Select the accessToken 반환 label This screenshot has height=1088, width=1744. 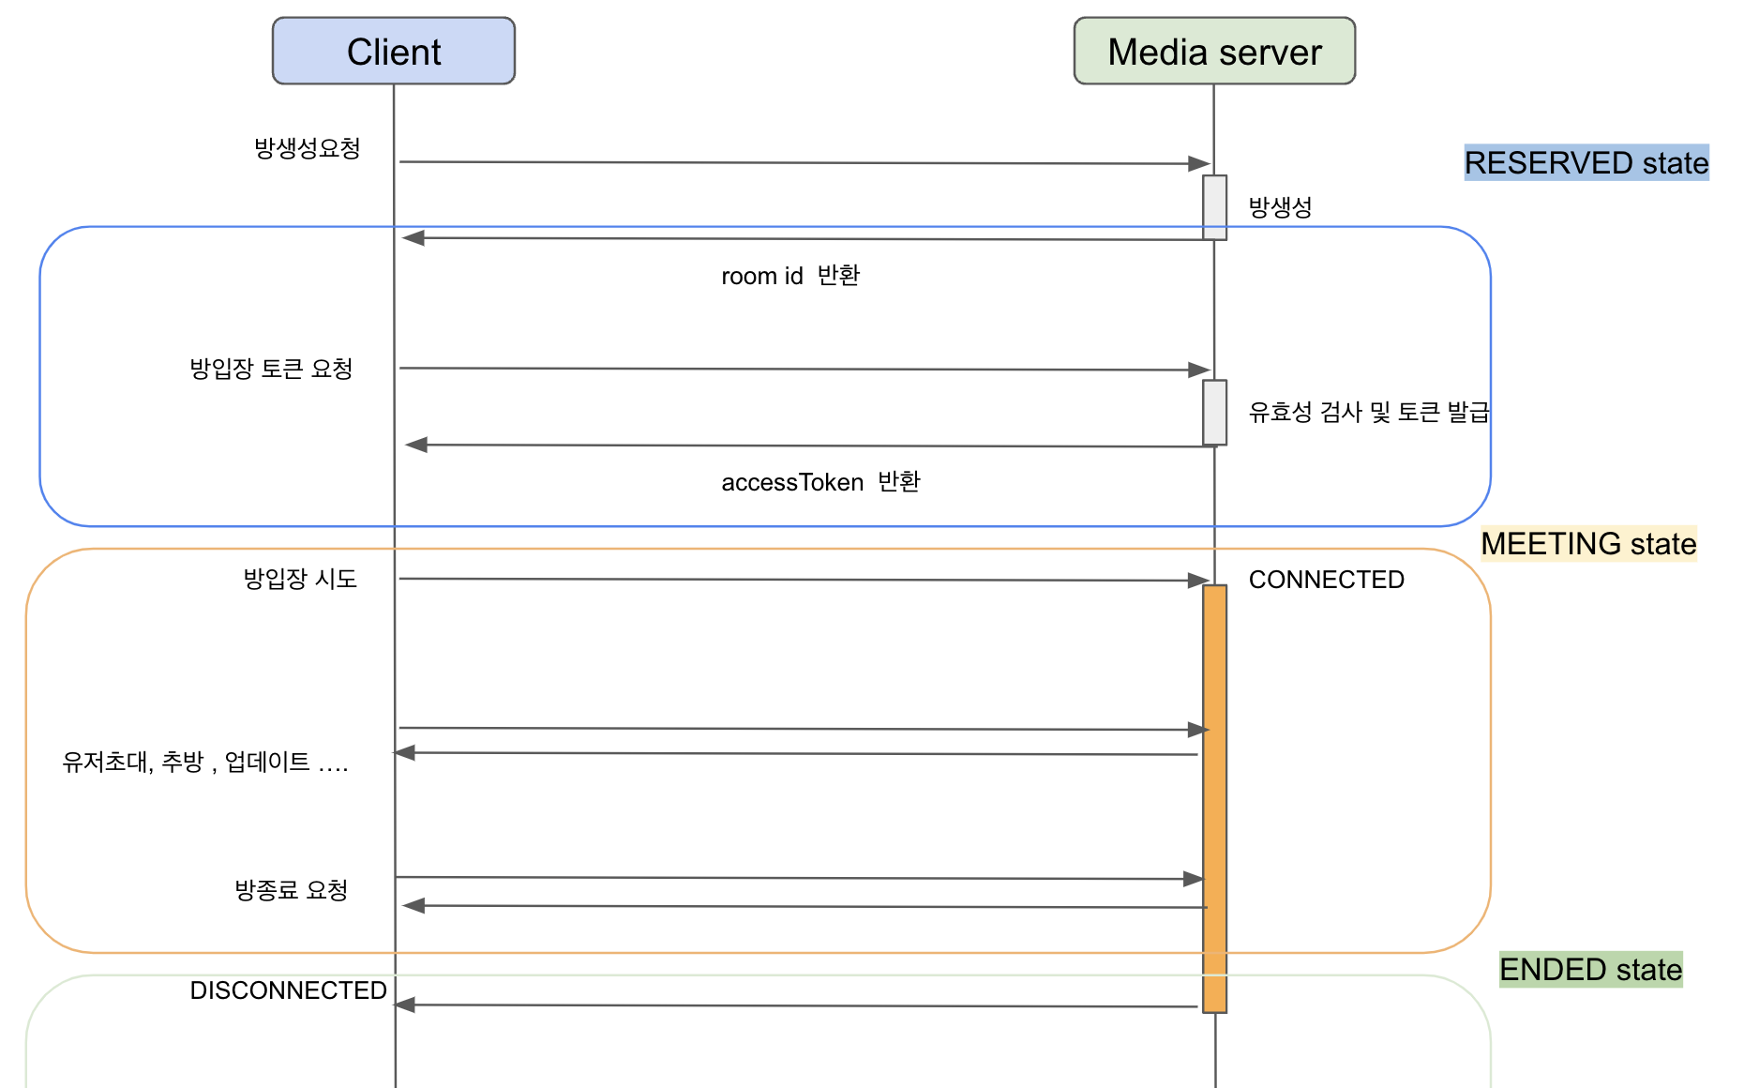pyautogui.click(x=820, y=482)
